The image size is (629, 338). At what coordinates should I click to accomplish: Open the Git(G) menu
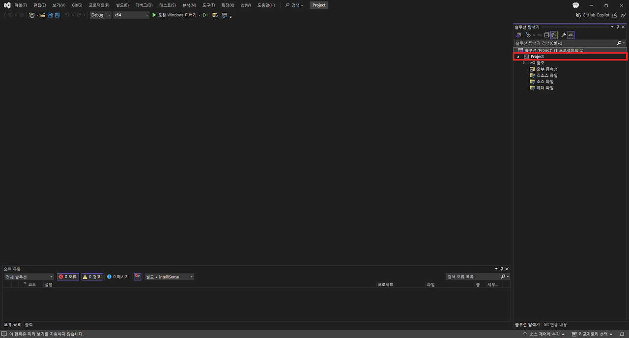click(76, 5)
